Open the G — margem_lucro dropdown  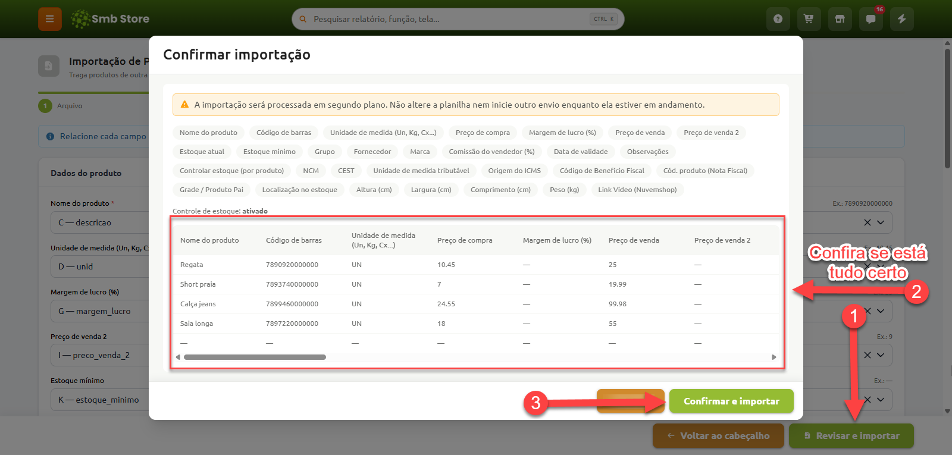click(x=100, y=311)
